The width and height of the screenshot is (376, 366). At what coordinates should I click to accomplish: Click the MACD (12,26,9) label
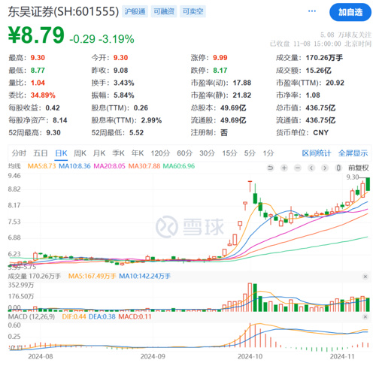[x=32, y=317]
